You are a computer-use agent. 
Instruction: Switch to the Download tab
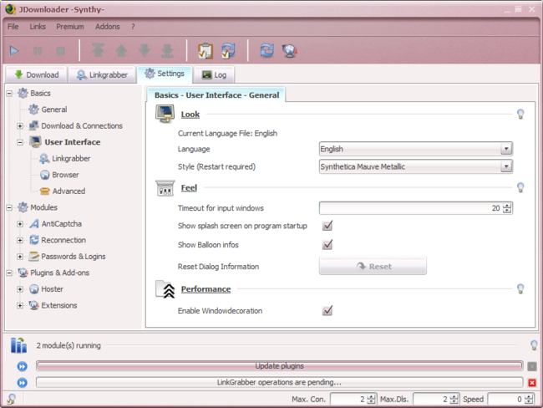pyautogui.click(x=37, y=75)
